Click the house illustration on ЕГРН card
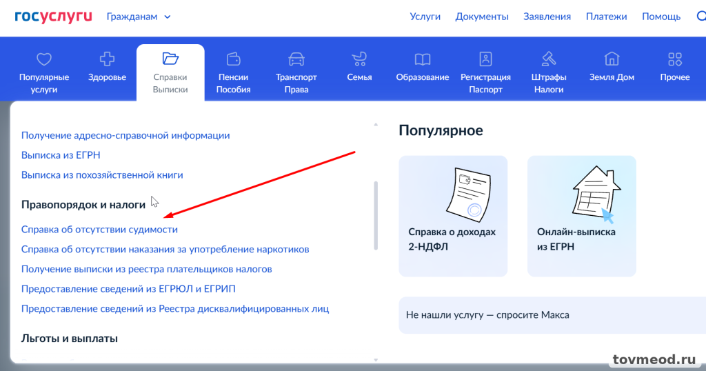Screen dimensions: 706x371 [596, 194]
